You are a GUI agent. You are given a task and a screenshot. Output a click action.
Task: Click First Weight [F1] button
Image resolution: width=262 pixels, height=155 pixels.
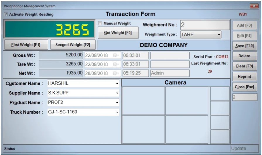(x=26, y=45)
